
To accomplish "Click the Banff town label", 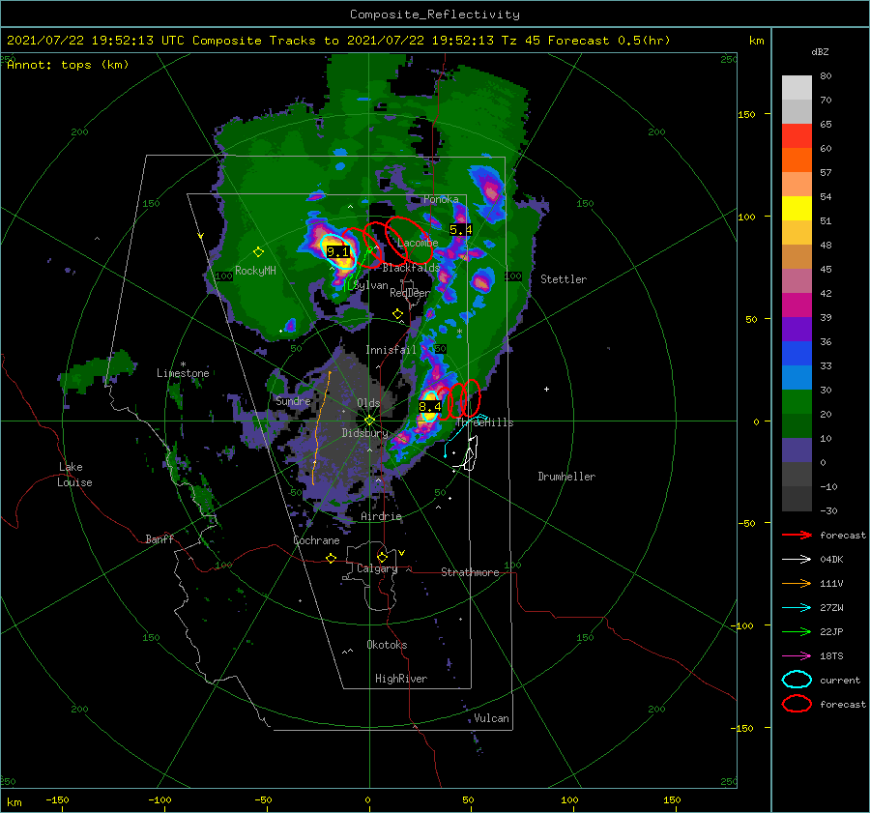I will pos(159,539).
